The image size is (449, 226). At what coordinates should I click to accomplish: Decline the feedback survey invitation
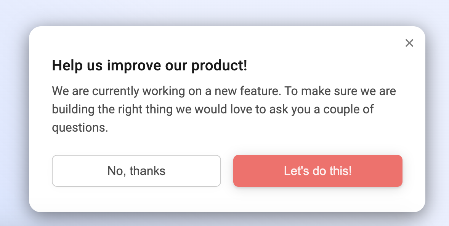pyautogui.click(x=136, y=171)
